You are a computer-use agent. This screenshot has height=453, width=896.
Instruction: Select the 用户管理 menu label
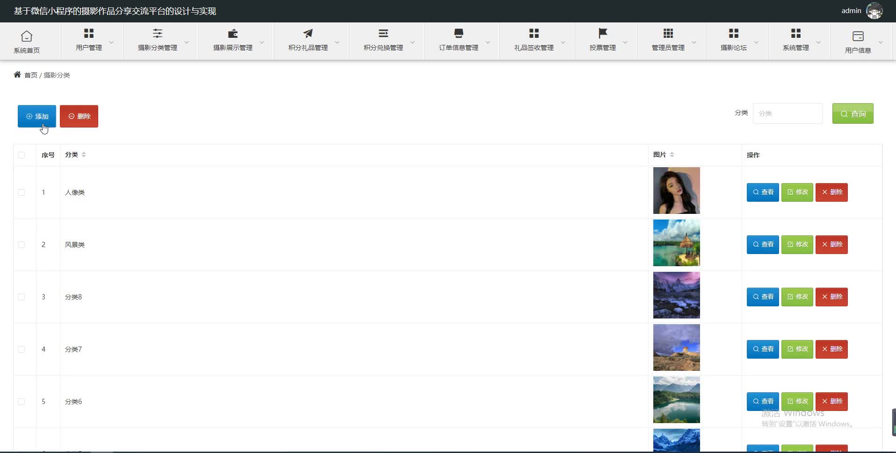[89, 48]
